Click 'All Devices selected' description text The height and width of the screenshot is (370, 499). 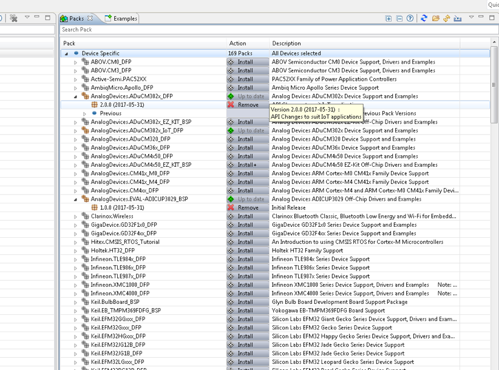[296, 53]
